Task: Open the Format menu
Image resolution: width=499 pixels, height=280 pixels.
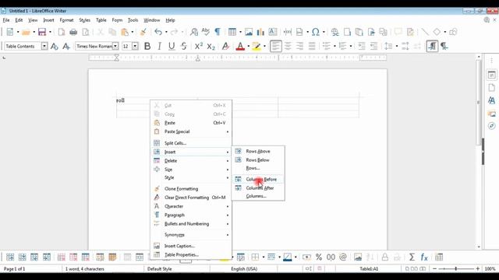Action: (66, 20)
